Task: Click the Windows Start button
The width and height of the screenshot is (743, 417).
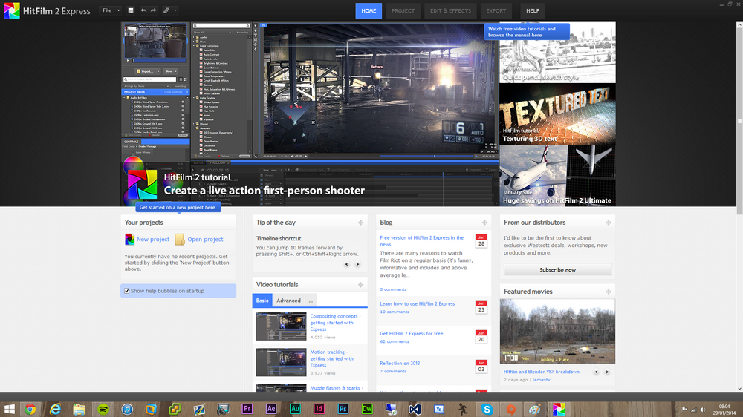Action: click(9, 409)
